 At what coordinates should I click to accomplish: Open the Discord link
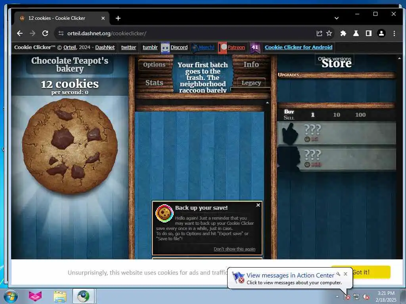coord(179,47)
